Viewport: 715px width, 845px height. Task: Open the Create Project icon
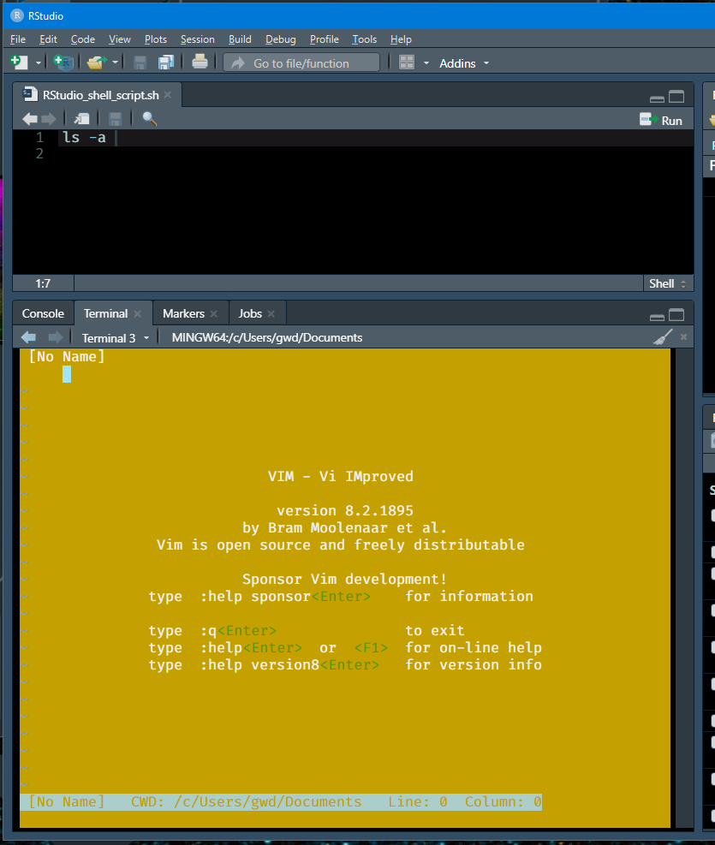coord(60,62)
